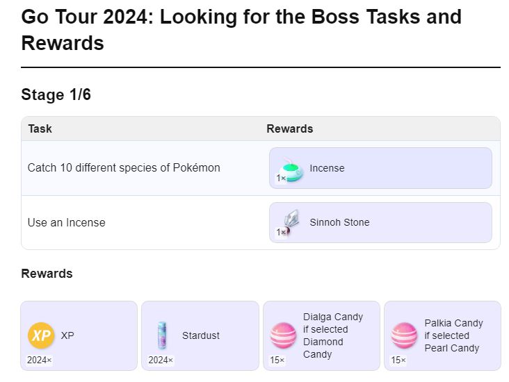The image size is (509, 382).
Task: Click the Stage 1/6 heading
Action: coord(56,94)
